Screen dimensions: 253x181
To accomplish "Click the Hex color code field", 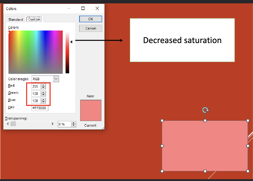I will pyautogui.click(x=40, y=108).
